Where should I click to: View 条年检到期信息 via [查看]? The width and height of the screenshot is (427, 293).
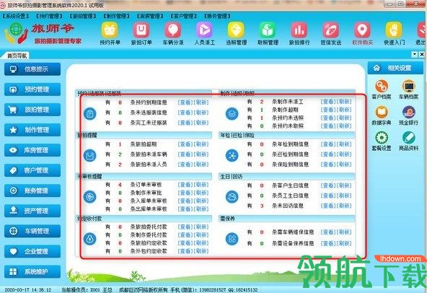pyautogui.click(x=328, y=144)
